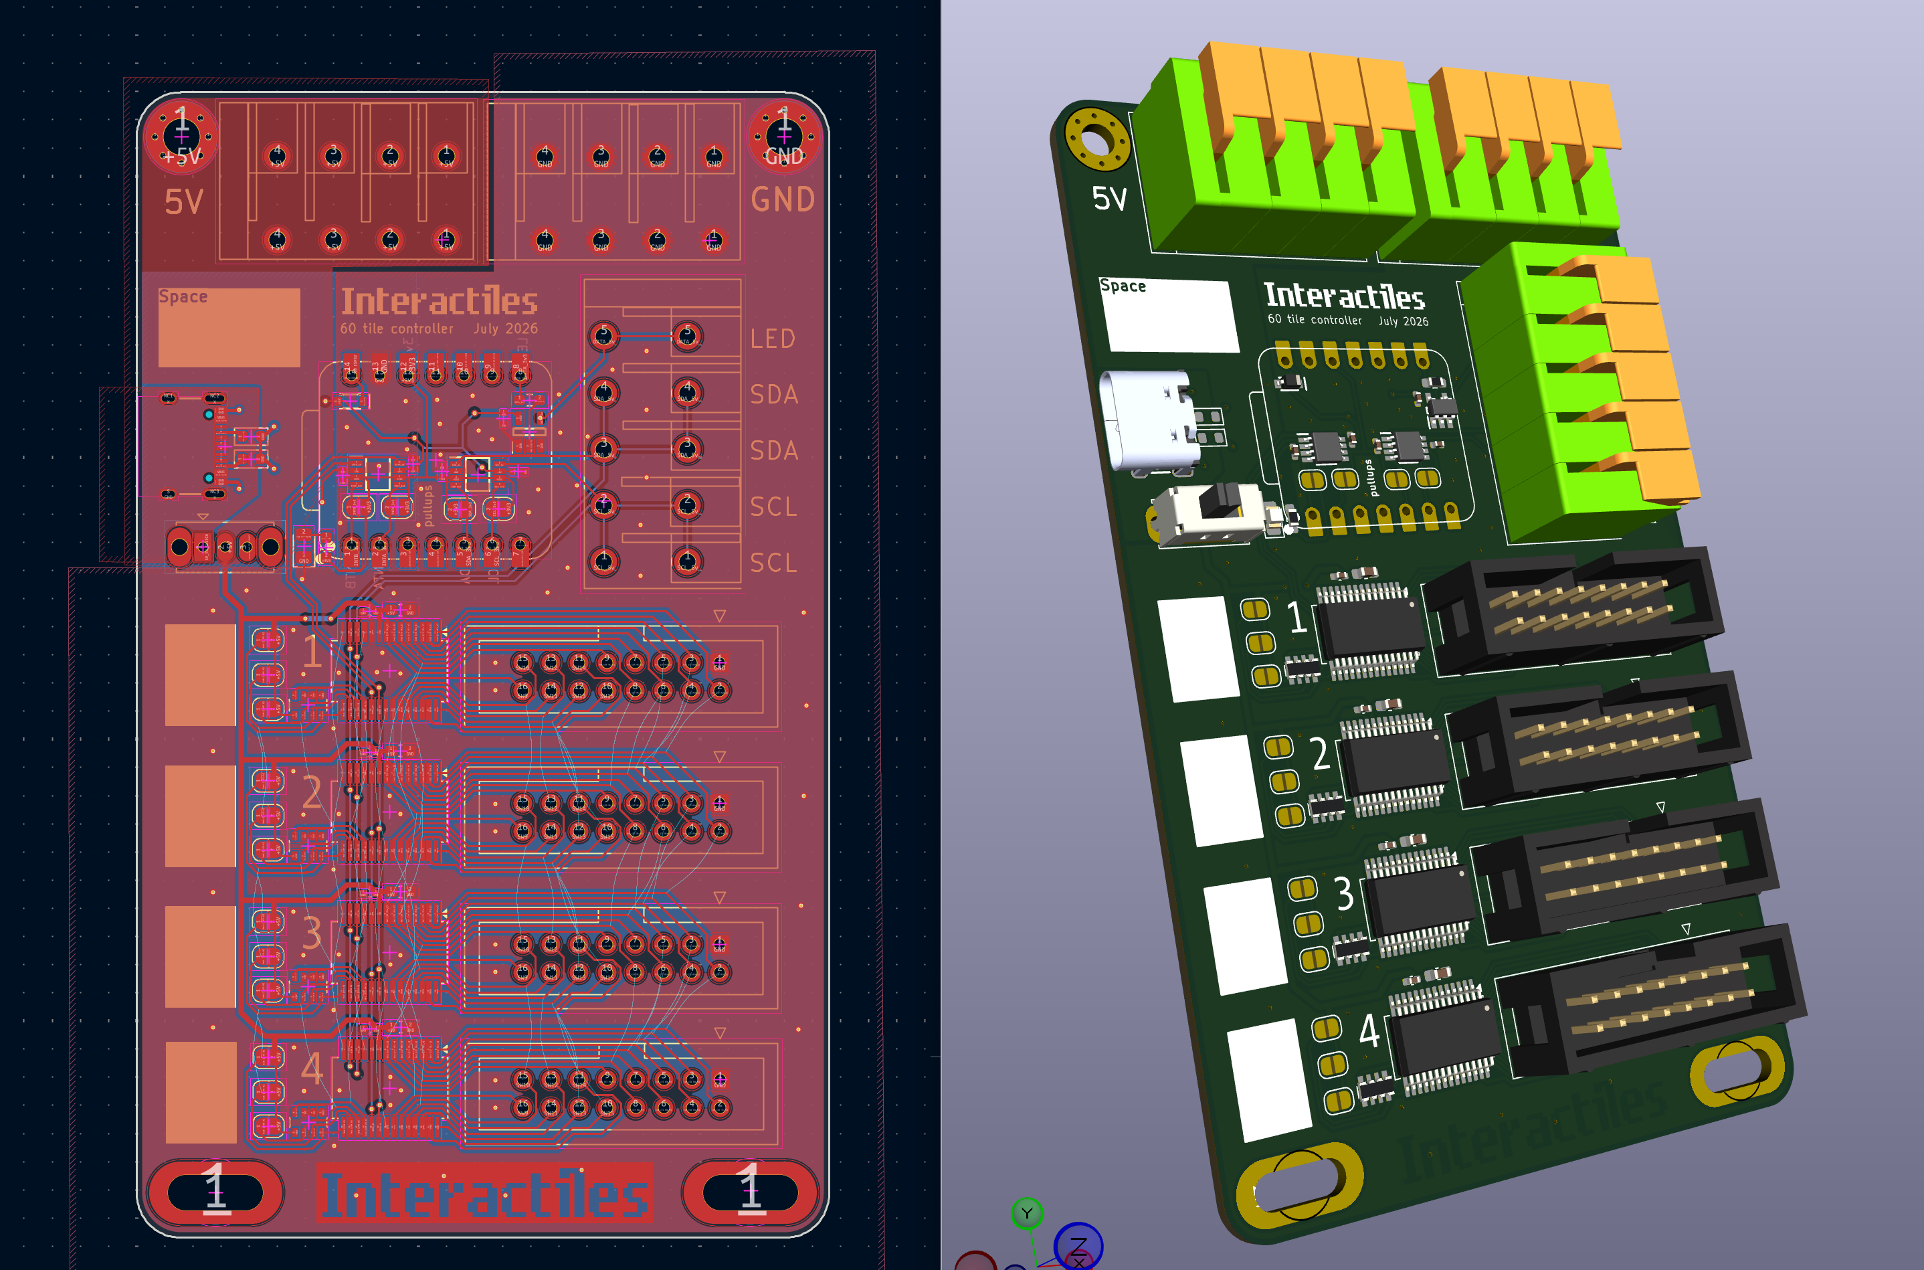Click the pullups text in 3D view
Viewport: 1924px width, 1270px height.
click(1370, 477)
